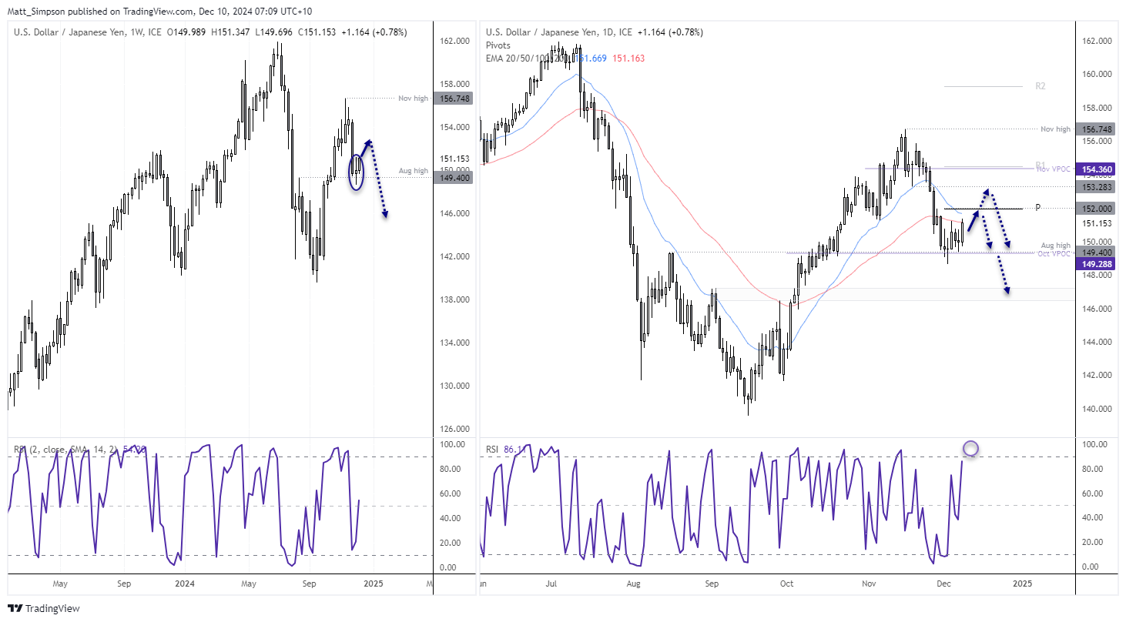
Task: Click 2024 on the weekly time axis
Action: pyautogui.click(x=186, y=584)
